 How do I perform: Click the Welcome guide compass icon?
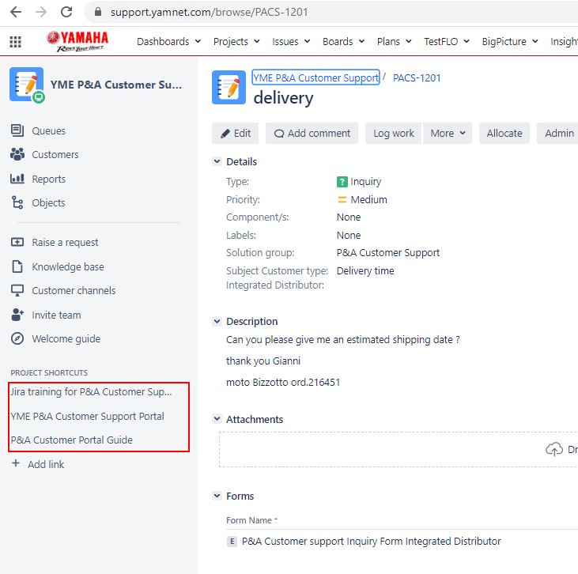(x=17, y=338)
